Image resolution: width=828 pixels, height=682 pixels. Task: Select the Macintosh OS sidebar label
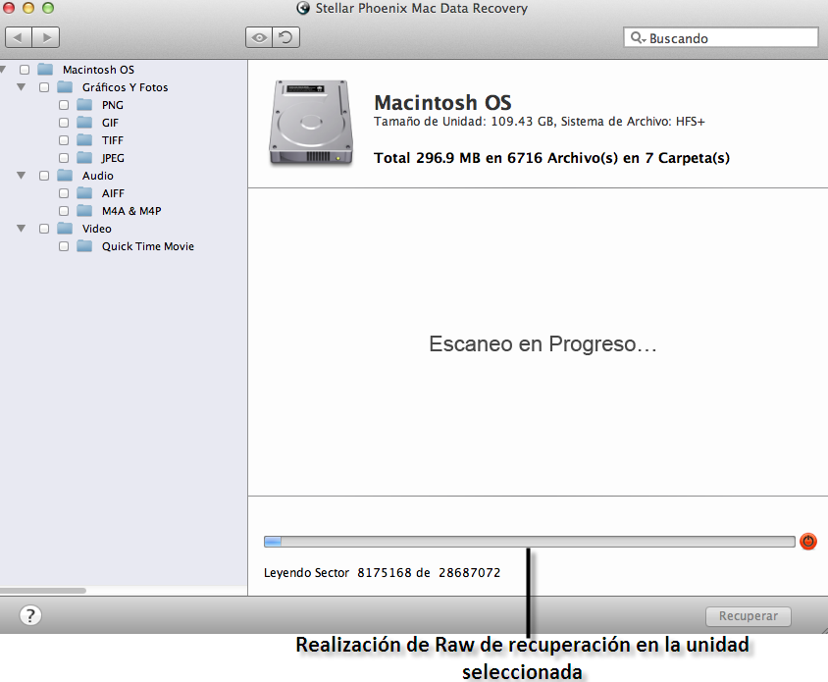click(98, 70)
